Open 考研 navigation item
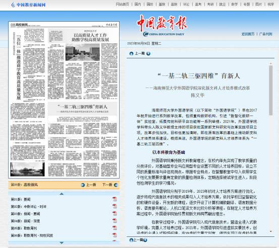279x248 pixels. 210,4
